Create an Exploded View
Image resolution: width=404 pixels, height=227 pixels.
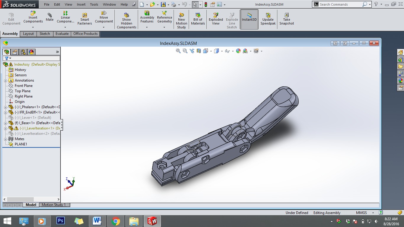coord(216,19)
